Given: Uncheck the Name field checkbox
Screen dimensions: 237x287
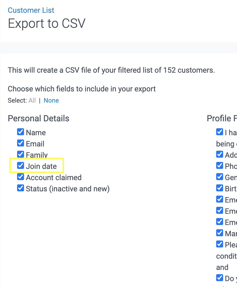Looking at the screenshot, I should tap(21, 132).
